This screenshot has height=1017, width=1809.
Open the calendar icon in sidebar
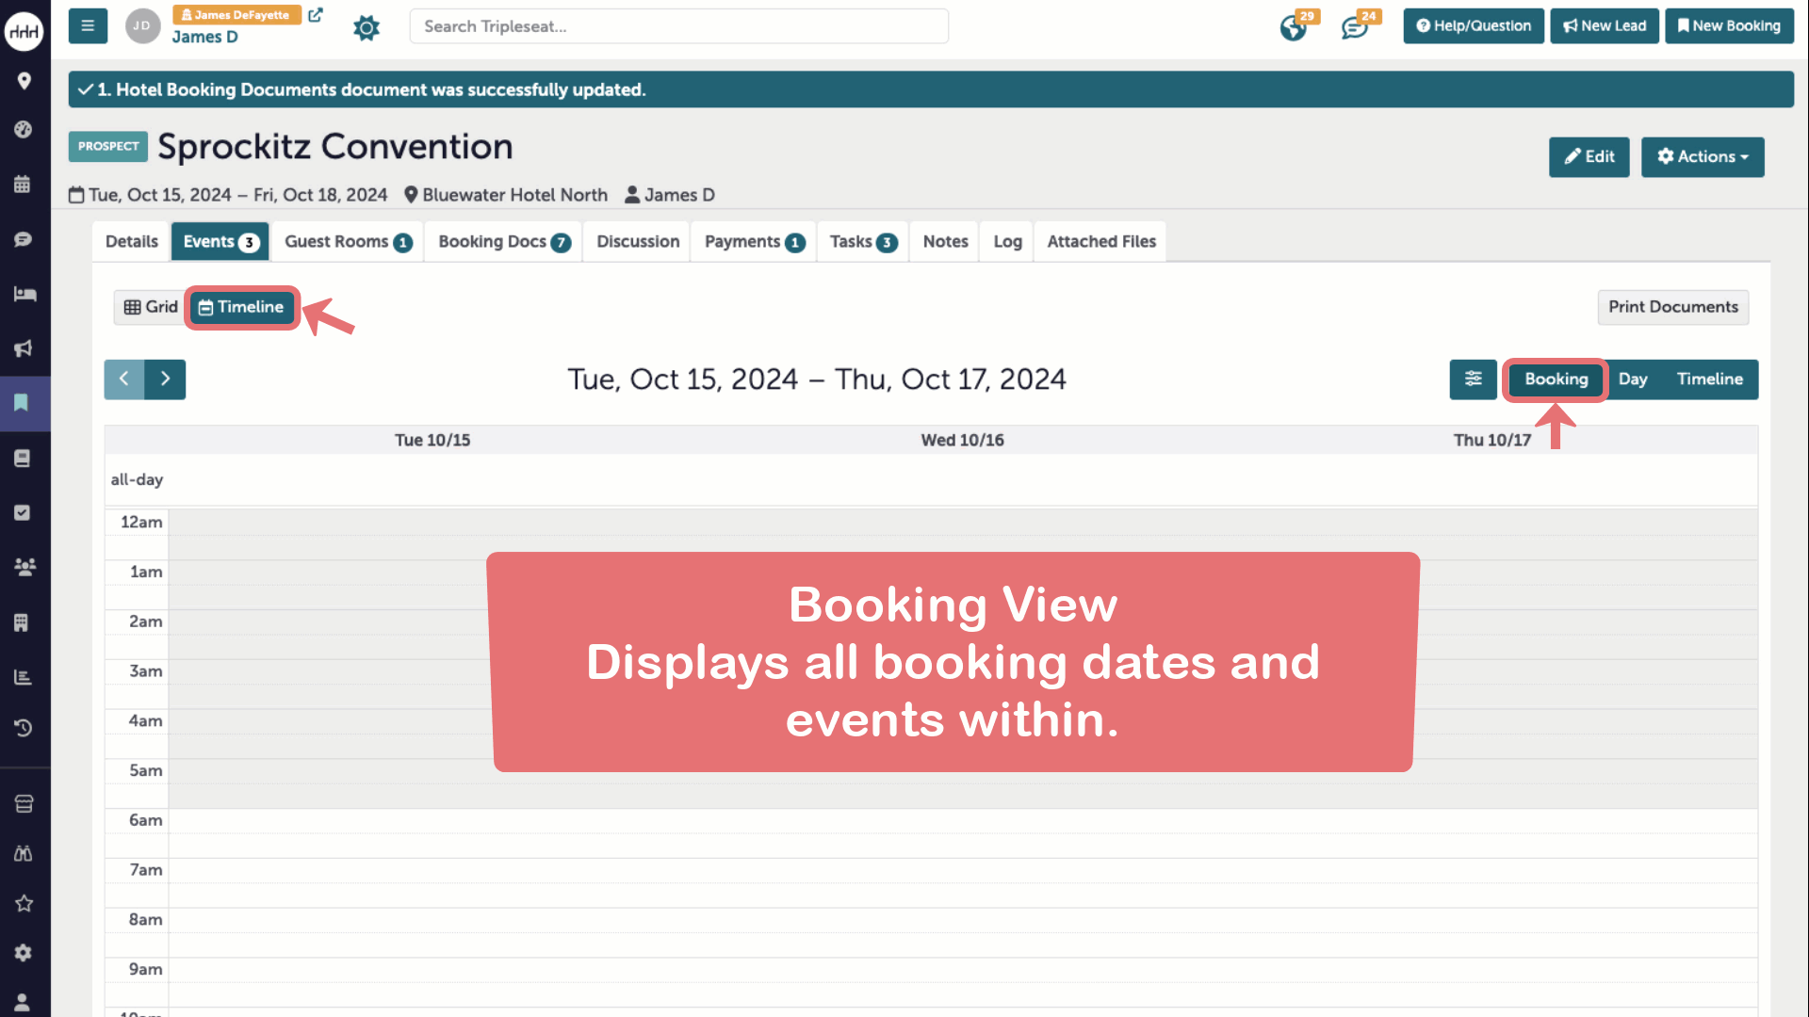tap(23, 184)
